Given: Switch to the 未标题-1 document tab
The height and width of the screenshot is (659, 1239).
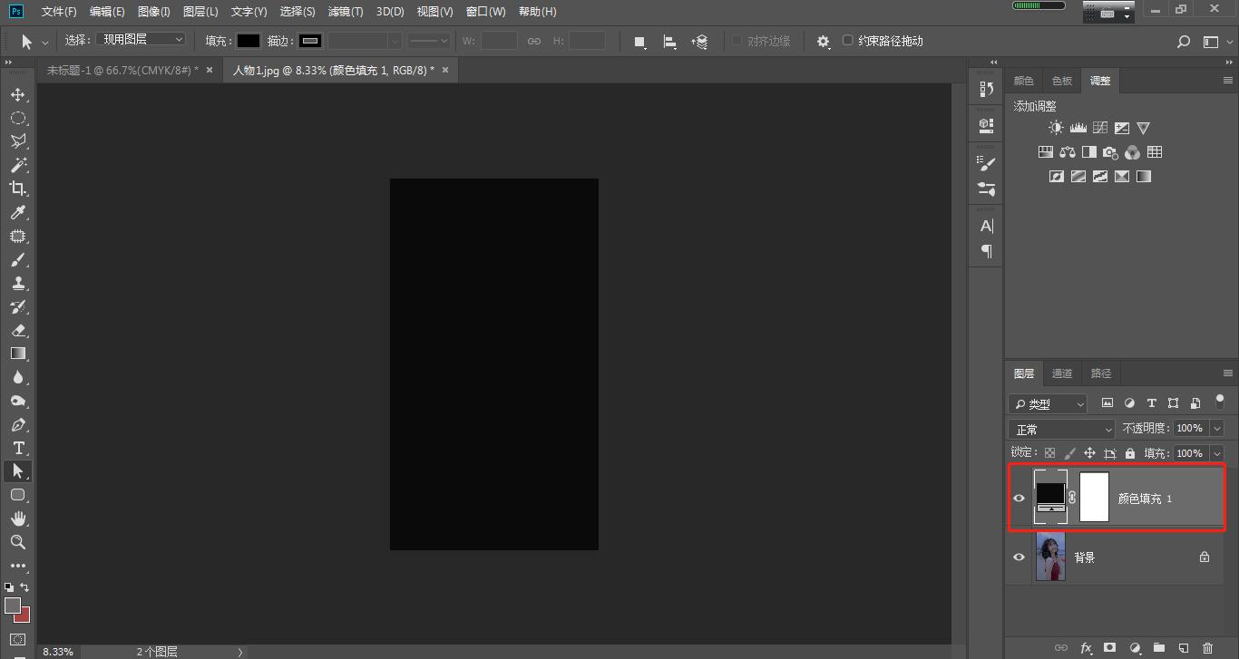Looking at the screenshot, I should tap(122, 70).
